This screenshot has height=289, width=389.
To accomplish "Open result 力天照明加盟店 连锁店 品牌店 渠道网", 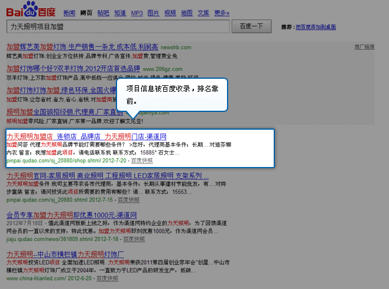I will (86, 136).
